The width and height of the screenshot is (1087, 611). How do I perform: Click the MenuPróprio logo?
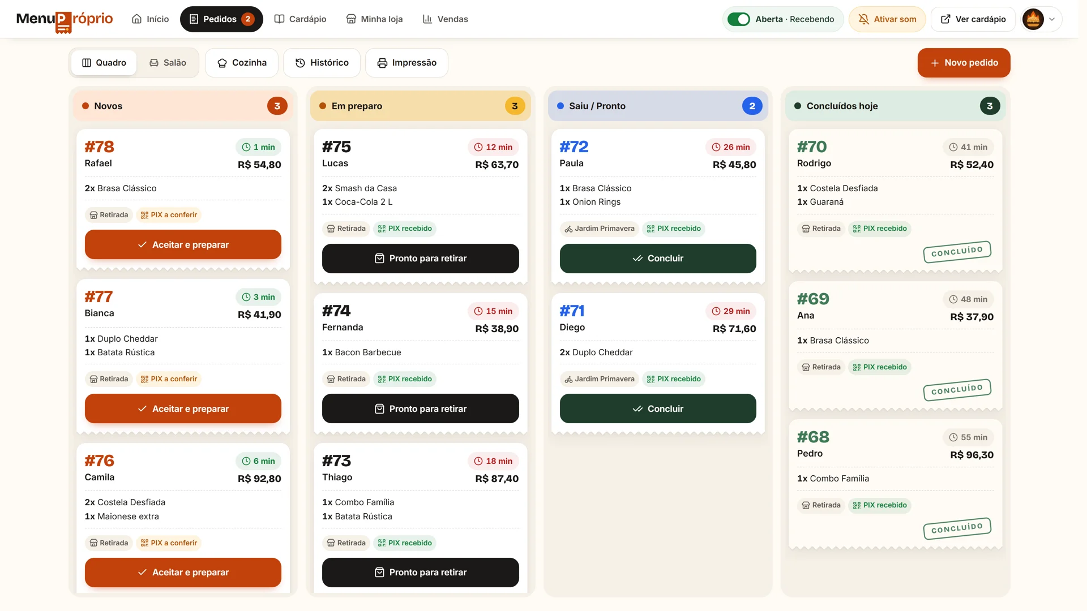coord(65,20)
